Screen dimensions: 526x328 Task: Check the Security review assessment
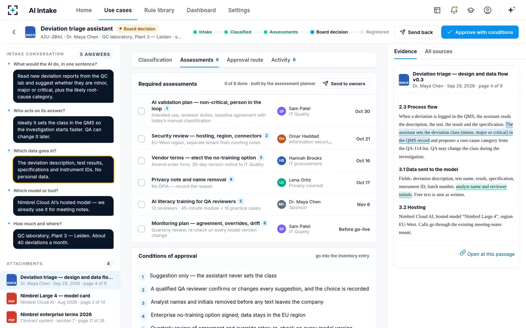click(141, 139)
